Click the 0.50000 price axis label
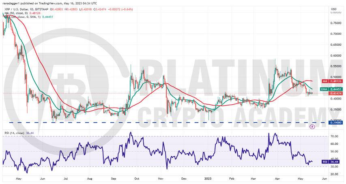 (x=335, y=77)
